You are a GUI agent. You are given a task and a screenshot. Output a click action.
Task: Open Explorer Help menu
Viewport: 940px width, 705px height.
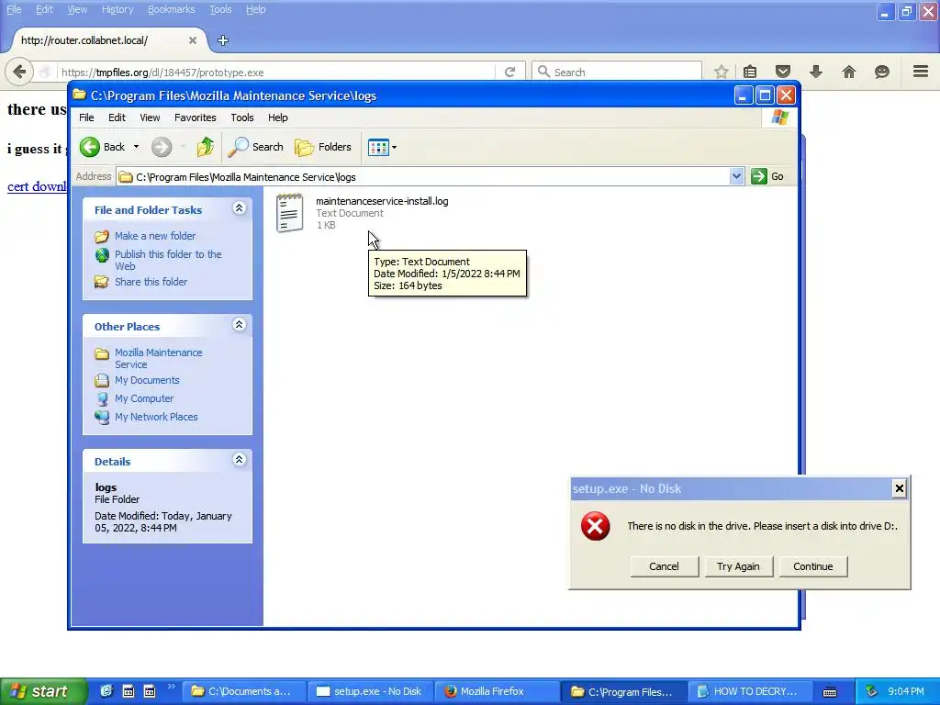point(277,117)
